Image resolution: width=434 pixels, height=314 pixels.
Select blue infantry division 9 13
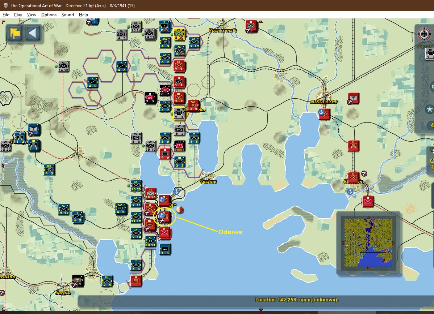(x=136, y=233)
